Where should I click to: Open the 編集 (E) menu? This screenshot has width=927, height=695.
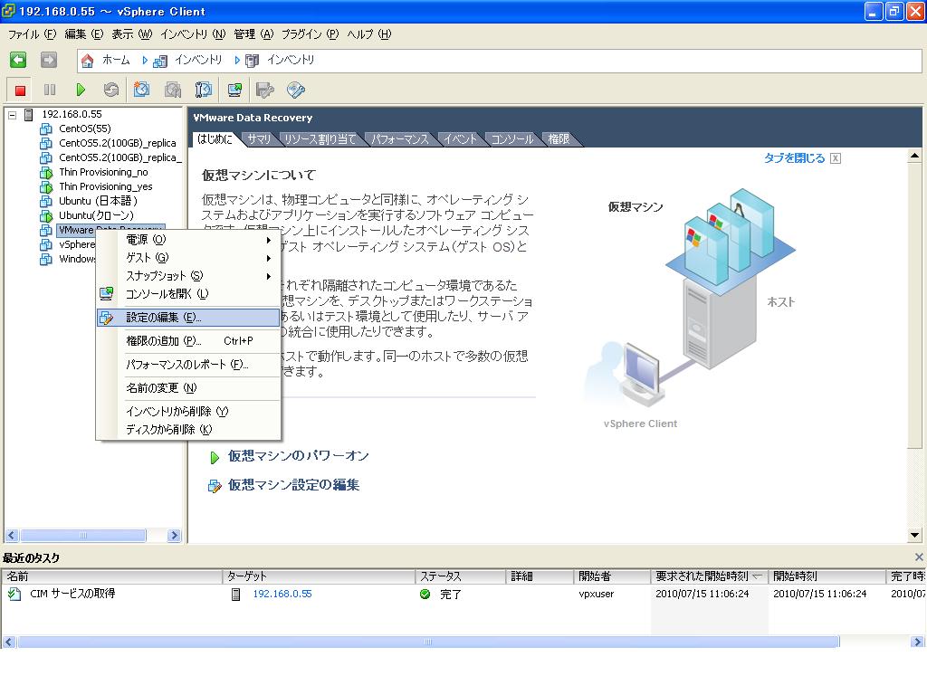click(83, 34)
